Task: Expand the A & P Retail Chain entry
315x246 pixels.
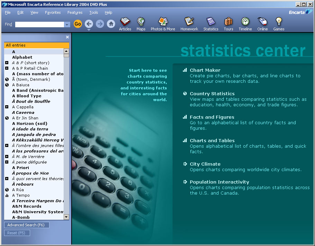Action: [7, 68]
